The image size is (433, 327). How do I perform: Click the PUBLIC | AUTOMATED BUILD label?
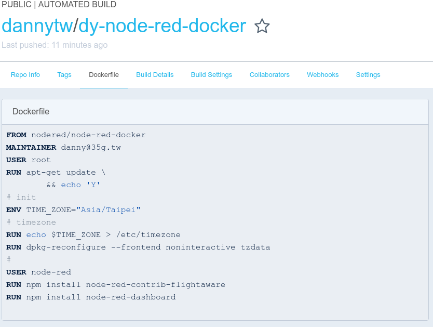point(58,5)
